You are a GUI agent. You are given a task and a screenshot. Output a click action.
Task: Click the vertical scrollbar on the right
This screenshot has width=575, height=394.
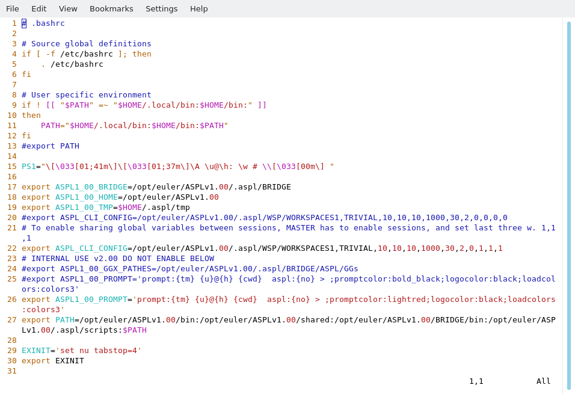[568, 205]
